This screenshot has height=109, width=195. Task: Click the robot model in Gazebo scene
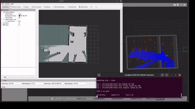(166, 55)
